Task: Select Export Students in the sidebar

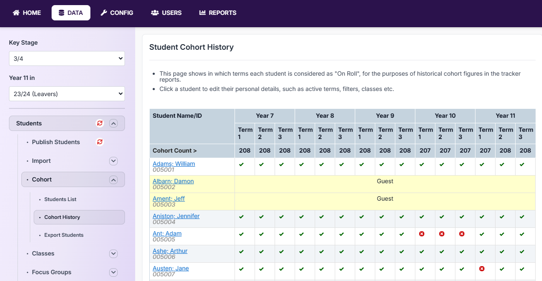Action: [x=64, y=235]
